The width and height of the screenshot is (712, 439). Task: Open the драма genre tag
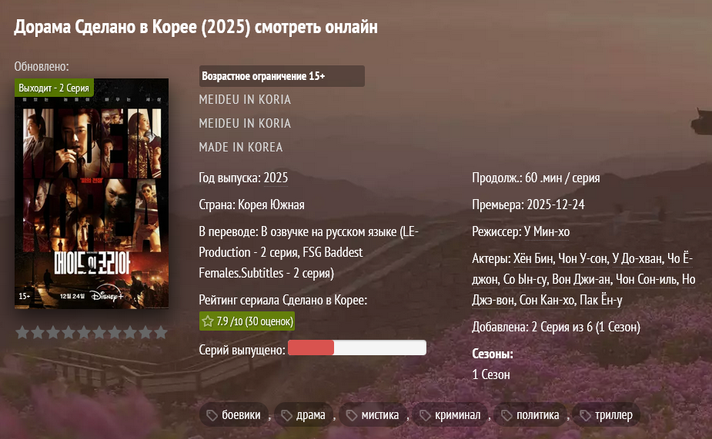(x=304, y=414)
